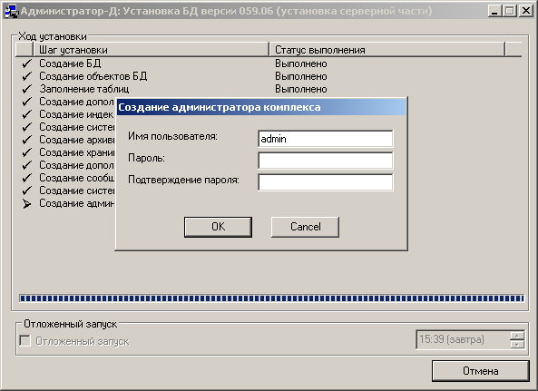Click the checkmark beside the Создание архив step

click(x=26, y=140)
